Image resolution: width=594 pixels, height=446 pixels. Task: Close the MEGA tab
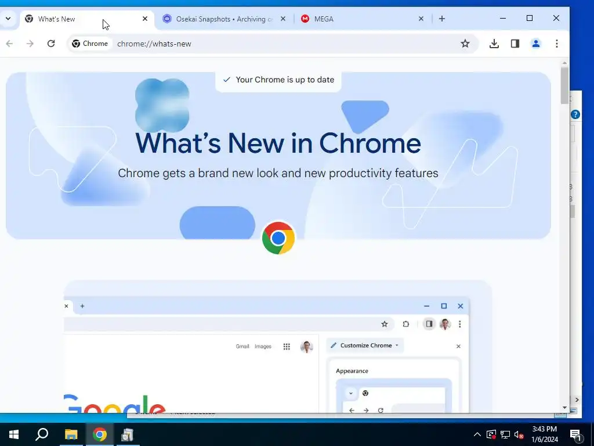click(421, 19)
